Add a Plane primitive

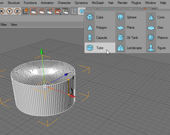pos(131,27)
